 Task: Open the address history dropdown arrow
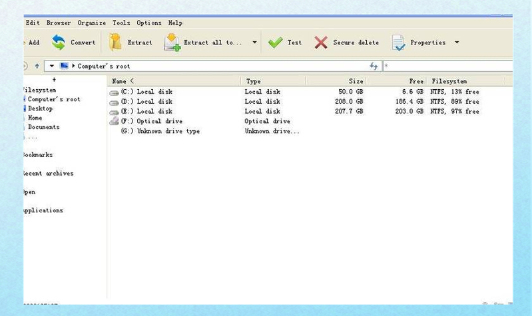[51, 66]
